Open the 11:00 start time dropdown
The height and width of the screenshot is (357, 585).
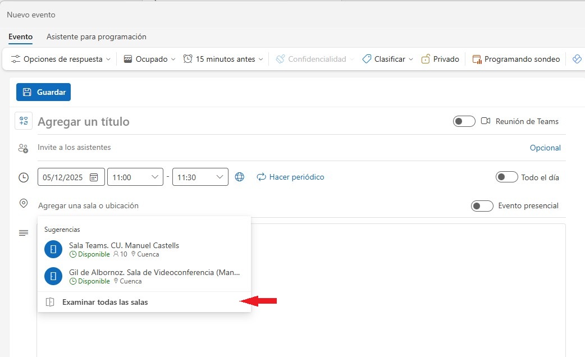pyautogui.click(x=135, y=177)
